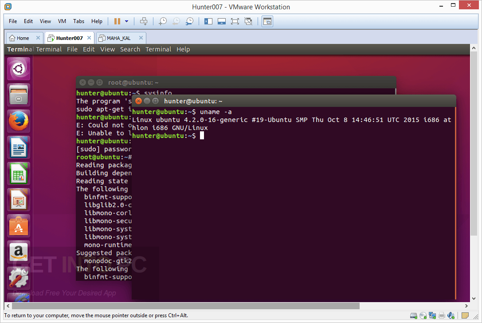This screenshot has width=482, height=323.
Task: Open System Settings from launcher
Action: tap(19, 278)
